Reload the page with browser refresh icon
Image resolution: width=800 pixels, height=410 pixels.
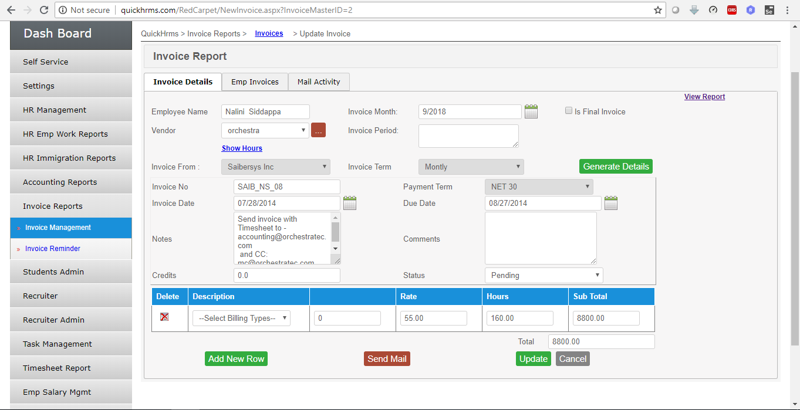(x=43, y=10)
